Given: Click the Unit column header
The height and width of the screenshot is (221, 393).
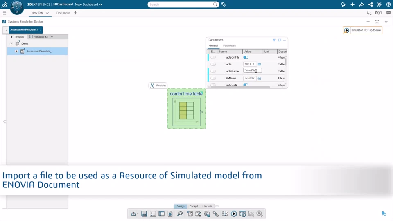Looking at the screenshot, I should (x=270, y=52).
